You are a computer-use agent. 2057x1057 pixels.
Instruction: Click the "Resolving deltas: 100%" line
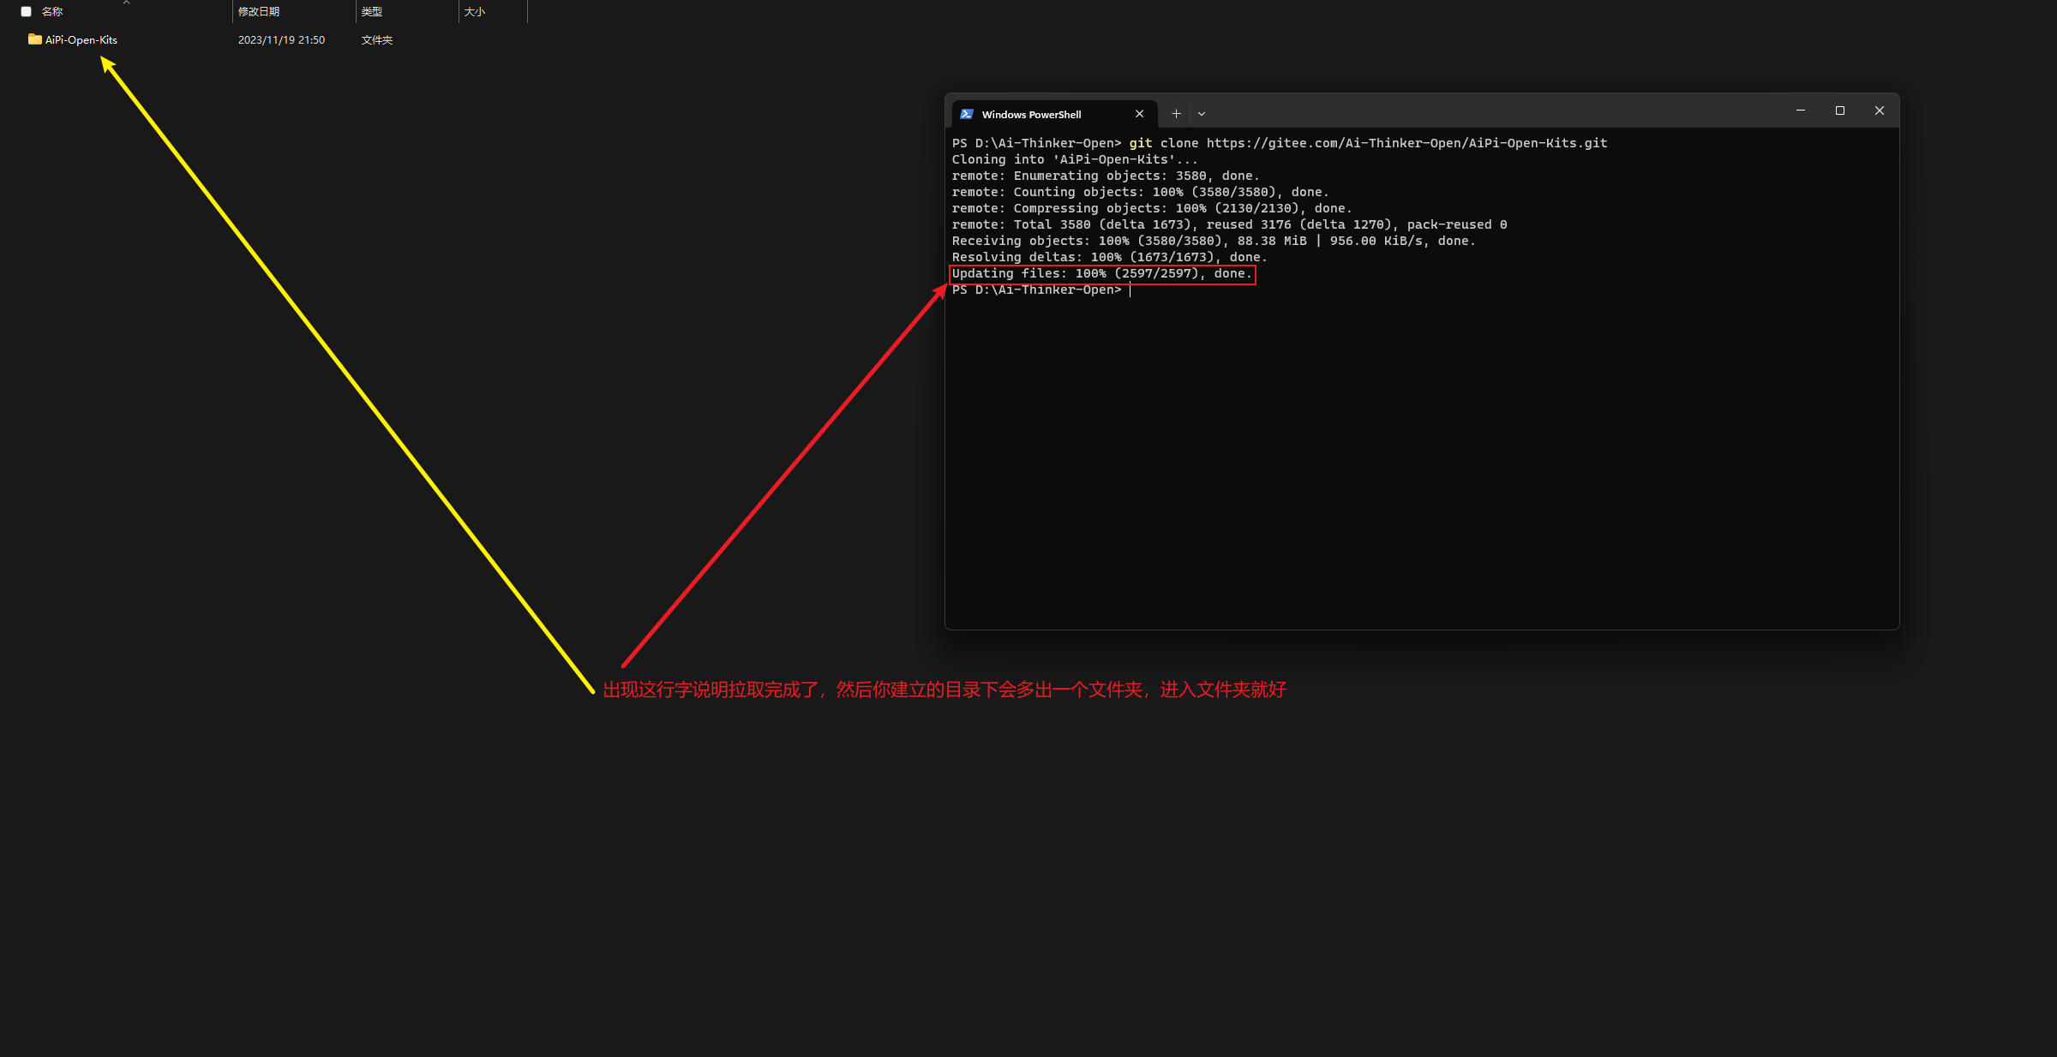1109,257
